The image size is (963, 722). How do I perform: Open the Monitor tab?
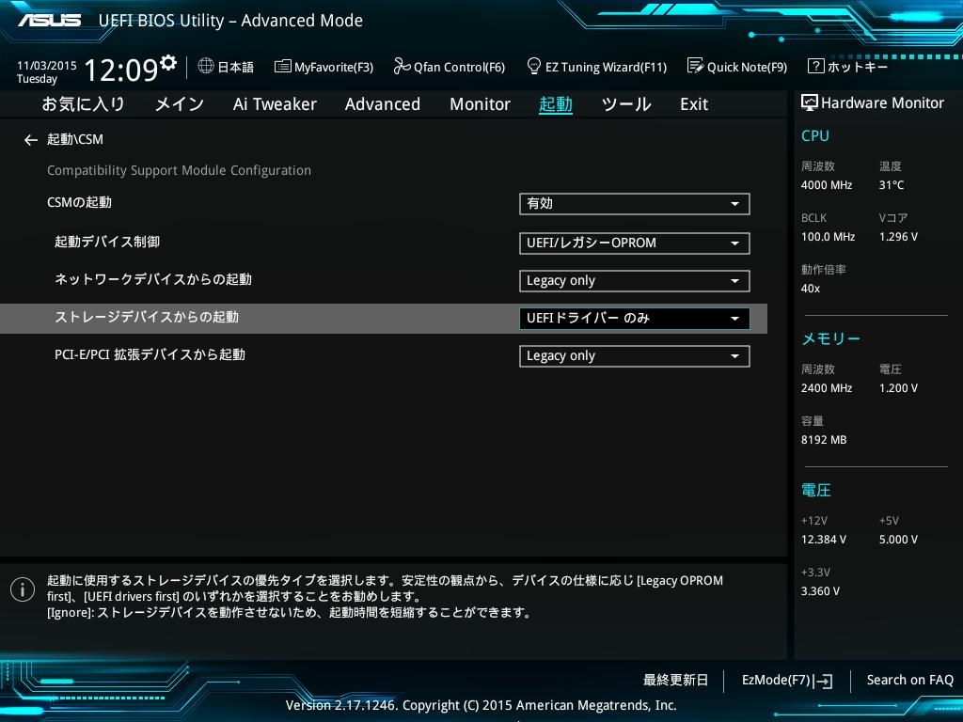(x=480, y=104)
